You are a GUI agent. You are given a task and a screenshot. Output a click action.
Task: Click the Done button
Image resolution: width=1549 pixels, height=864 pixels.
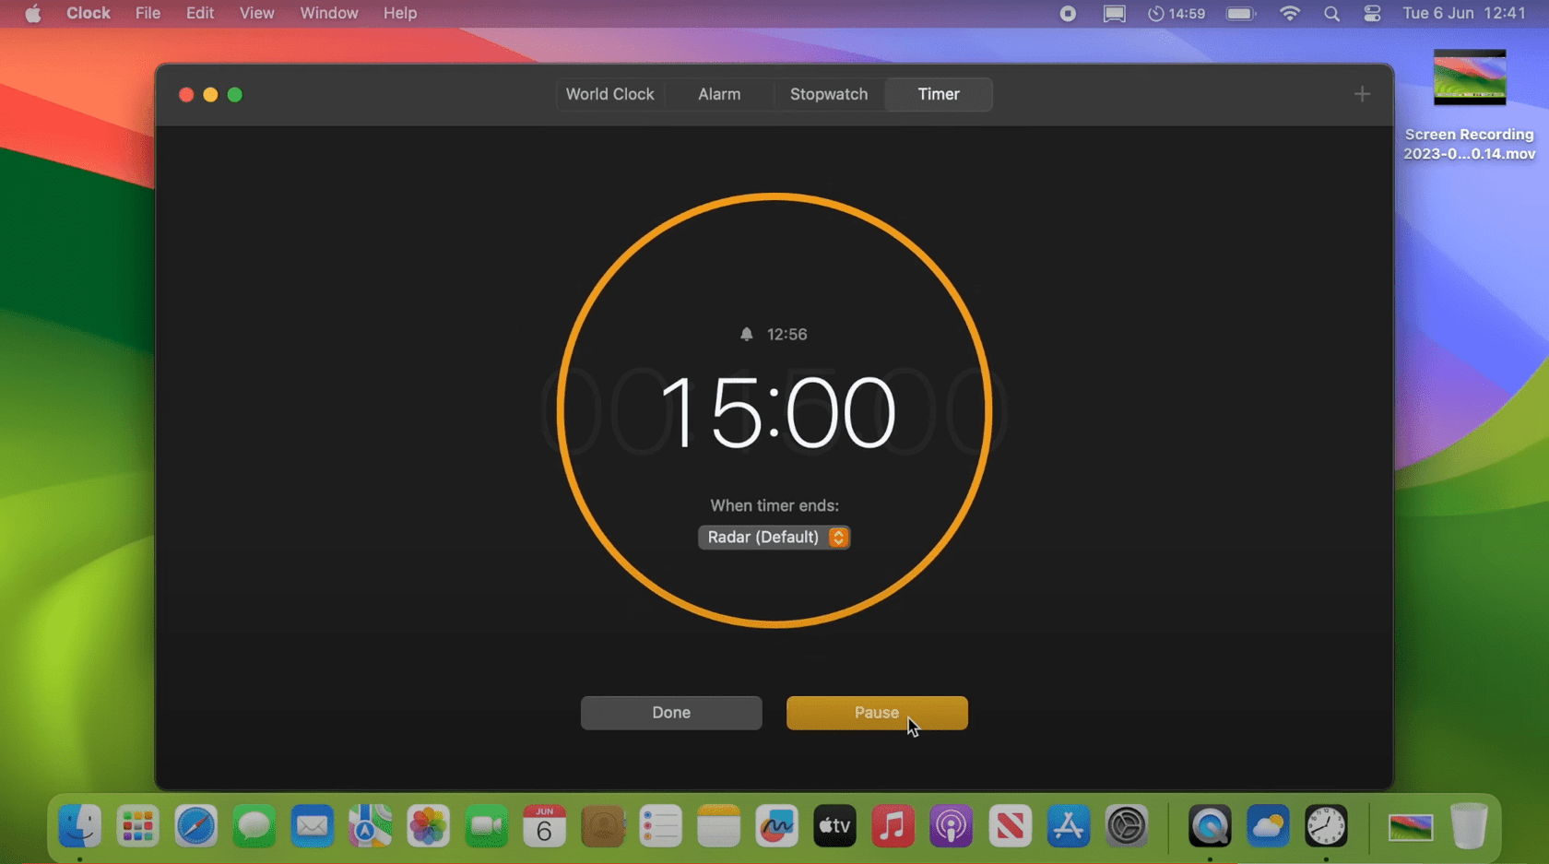(670, 713)
